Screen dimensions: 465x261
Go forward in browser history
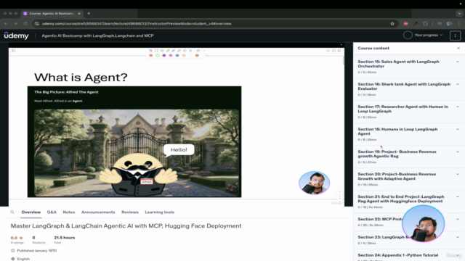[x=15, y=24]
